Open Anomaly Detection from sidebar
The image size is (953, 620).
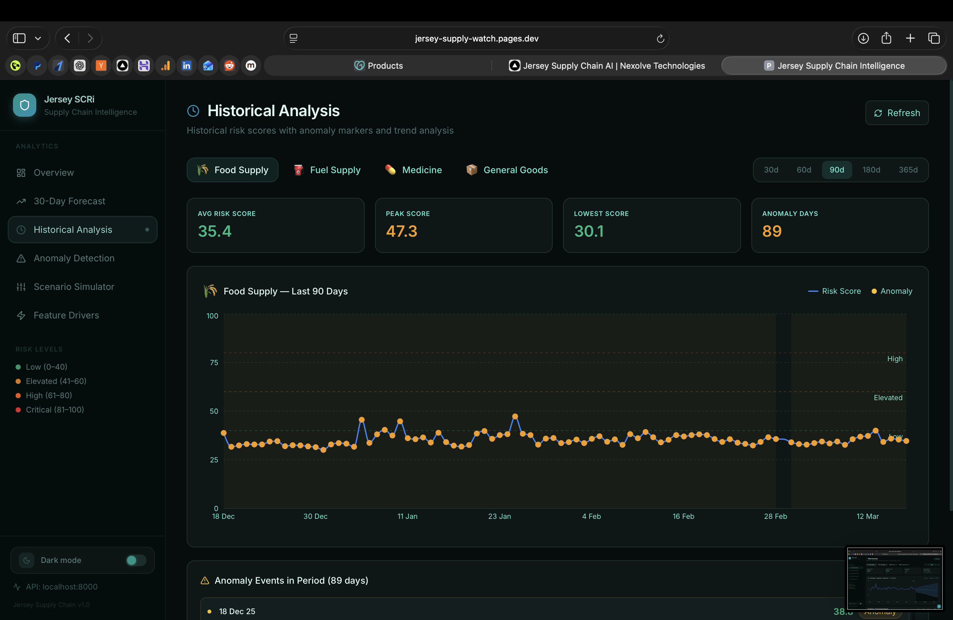coord(74,258)
